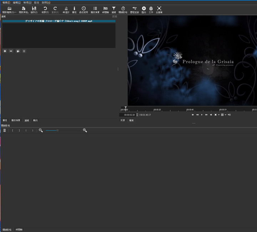
Task: Open the Peak Meter (峰值計) panel
Action: 66,10
